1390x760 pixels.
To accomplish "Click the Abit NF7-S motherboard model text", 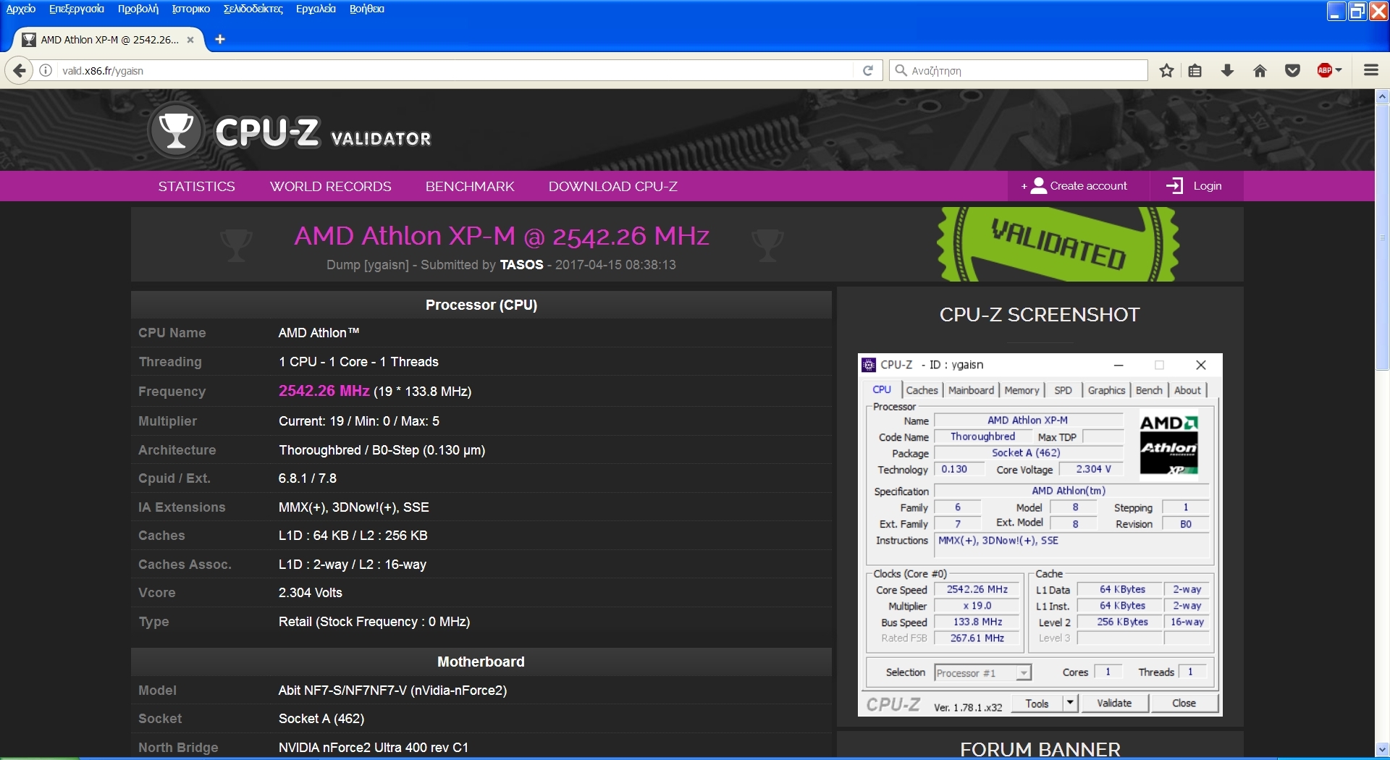I will [392, 690].
